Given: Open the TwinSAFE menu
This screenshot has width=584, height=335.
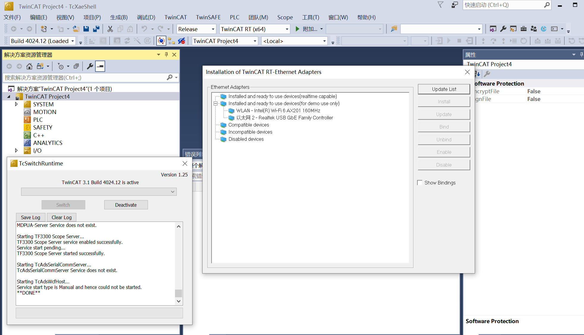Looking at the screenshot, I should click(x=208, y=17).
